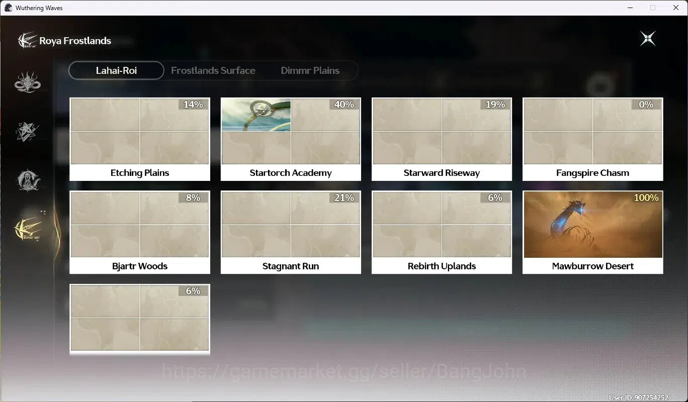Select the Starward Riseway card
This screenshot has height=402, width=688.
[442, 139]
